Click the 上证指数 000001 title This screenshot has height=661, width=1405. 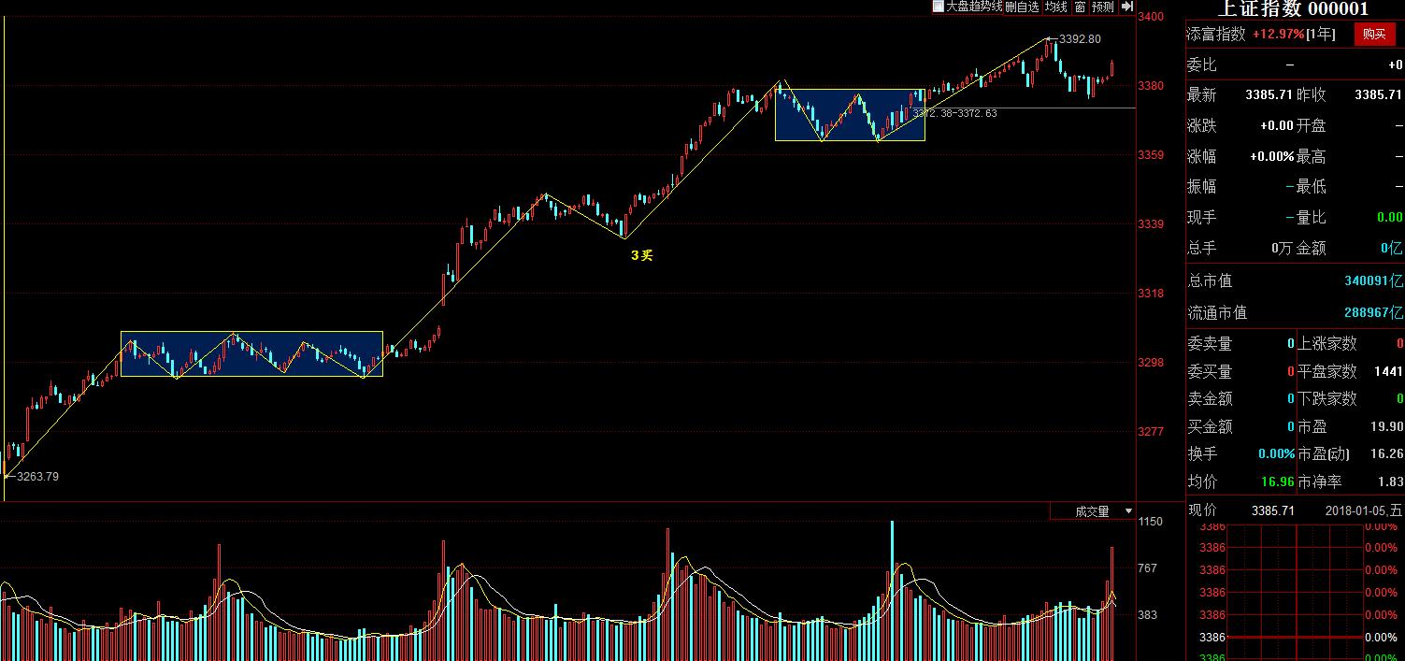click(1293, 9)
